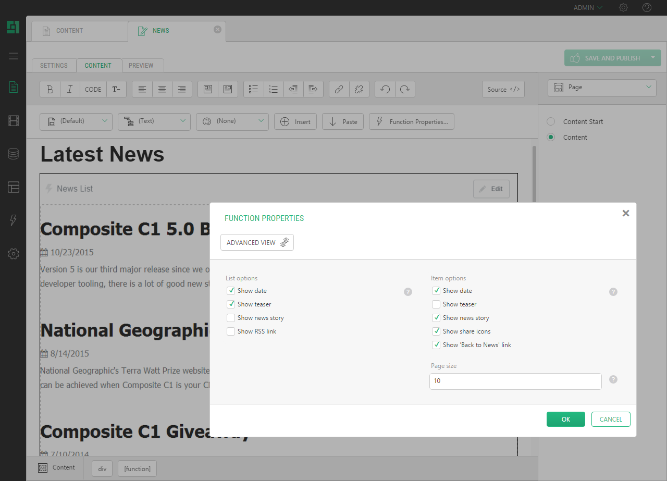
Task: Uncheck Show share icons checkbox
Action: click(436, 331)
